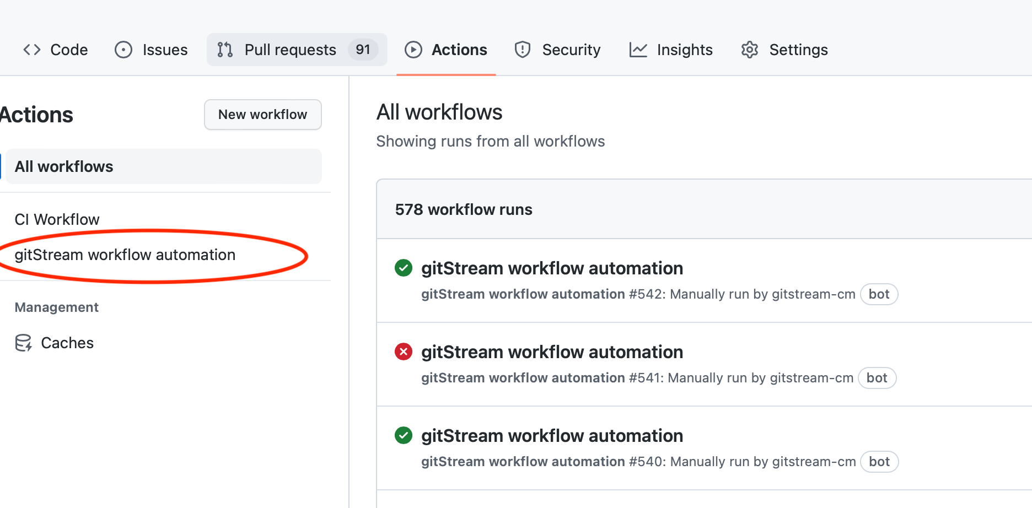Click the Caches database icon

click(24, 343)
